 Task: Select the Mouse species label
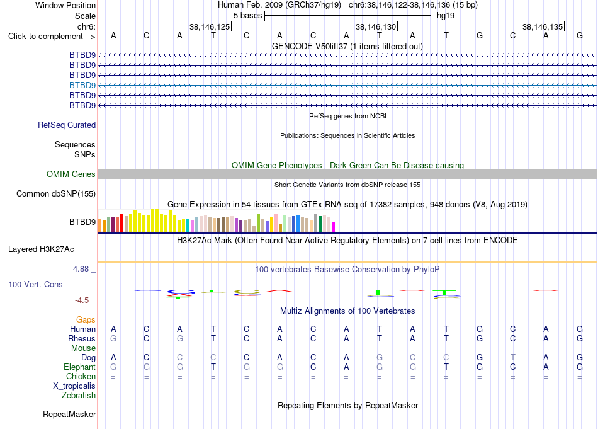(83, 348)
